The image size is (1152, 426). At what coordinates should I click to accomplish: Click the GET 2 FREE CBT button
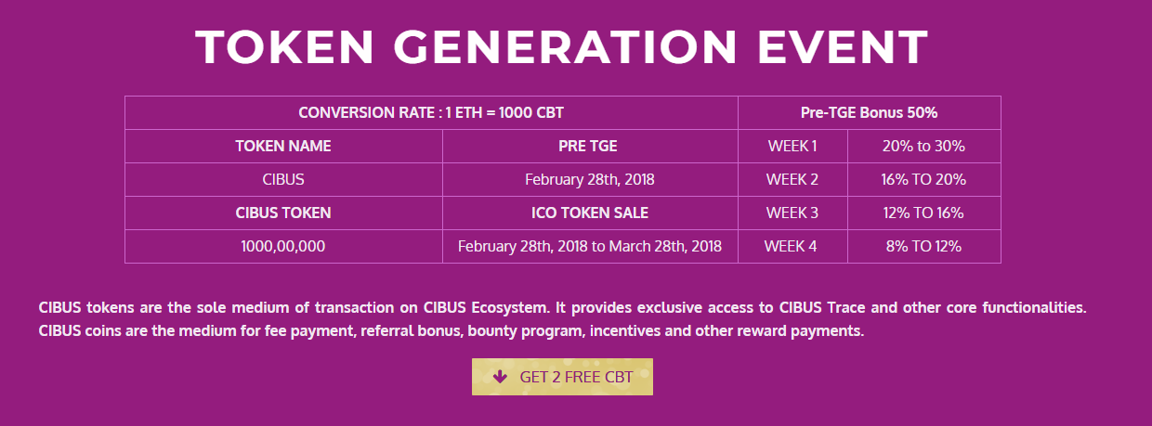(562, 377)
